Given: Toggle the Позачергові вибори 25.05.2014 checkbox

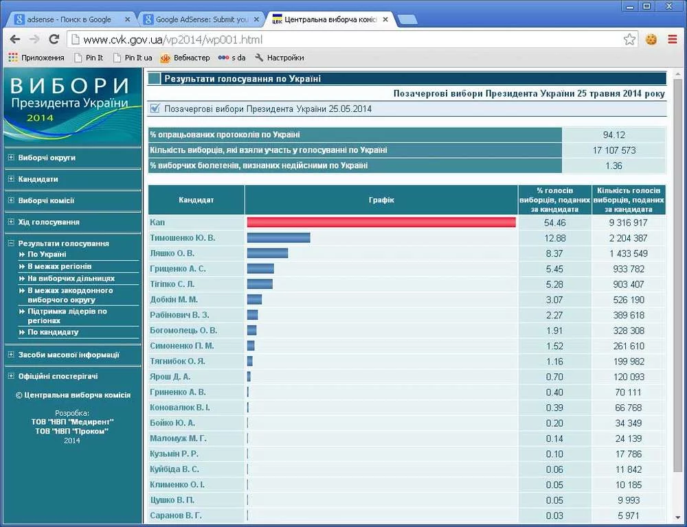Looking at the screenshot, I should click(x=155, y=108).
